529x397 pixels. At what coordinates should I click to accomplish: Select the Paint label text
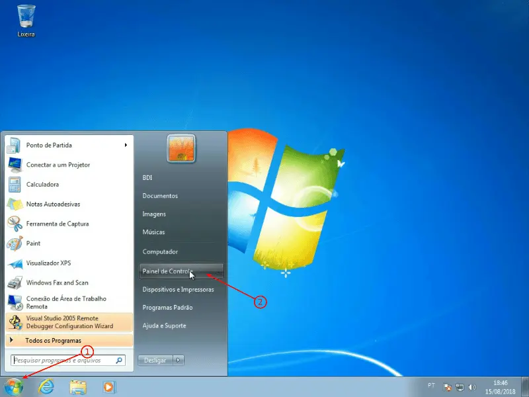[x=33, y=243]
